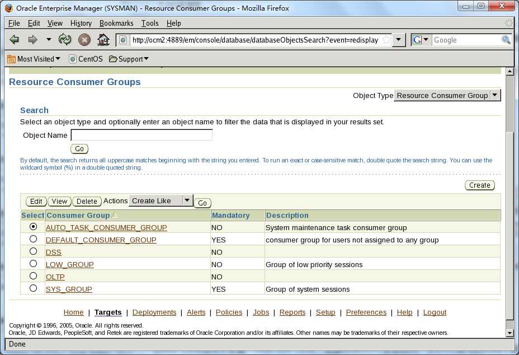Click the Create button
This screenshot has width=519, height=355.
pyautogui.click(x=480, y=185)
